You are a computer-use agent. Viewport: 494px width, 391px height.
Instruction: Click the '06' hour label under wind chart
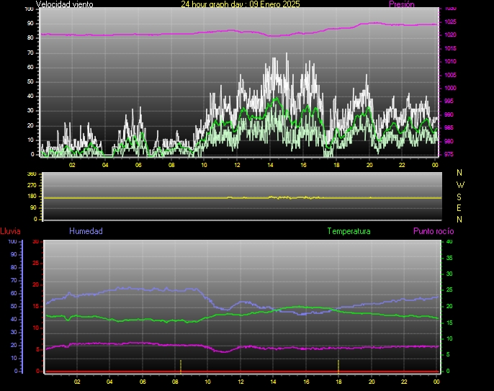tap(138, 165)
